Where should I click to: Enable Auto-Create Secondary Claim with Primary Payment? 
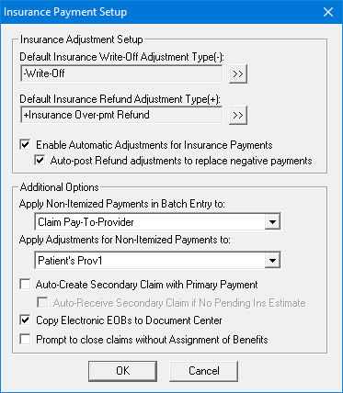pos(25,285)
